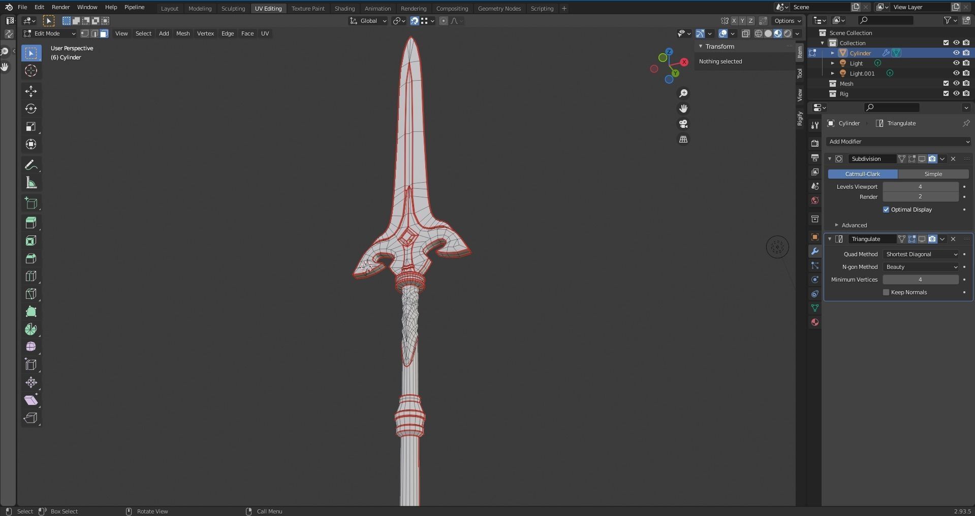This screenshot has width=975, height=516.
Task: Click the outliner search field
Action: (886, 20)
